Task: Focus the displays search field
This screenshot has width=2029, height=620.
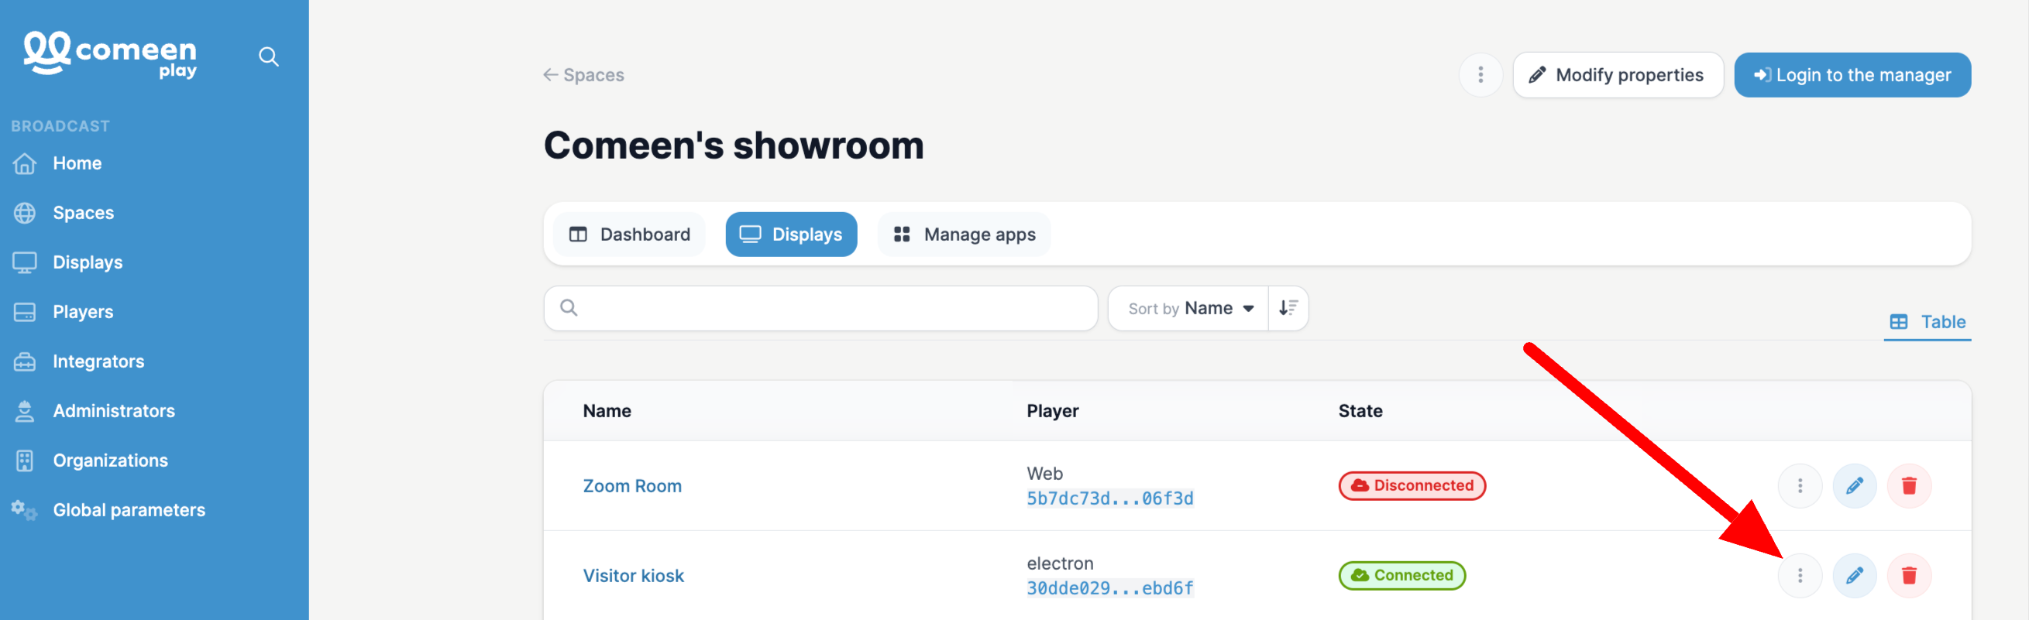Action: pos(820,308)
